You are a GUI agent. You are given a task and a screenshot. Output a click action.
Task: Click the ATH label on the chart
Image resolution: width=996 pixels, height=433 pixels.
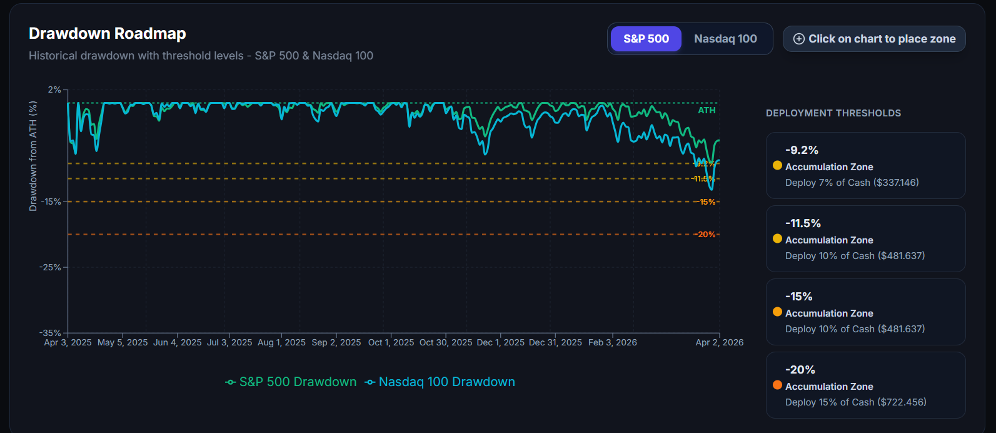click(x=707, y=110)
